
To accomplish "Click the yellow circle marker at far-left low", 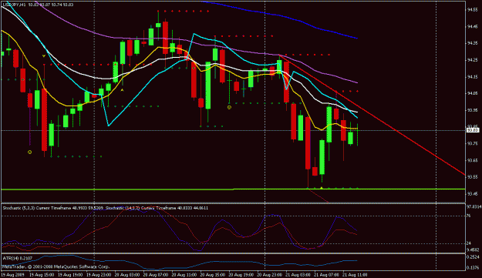I will 30,152.
